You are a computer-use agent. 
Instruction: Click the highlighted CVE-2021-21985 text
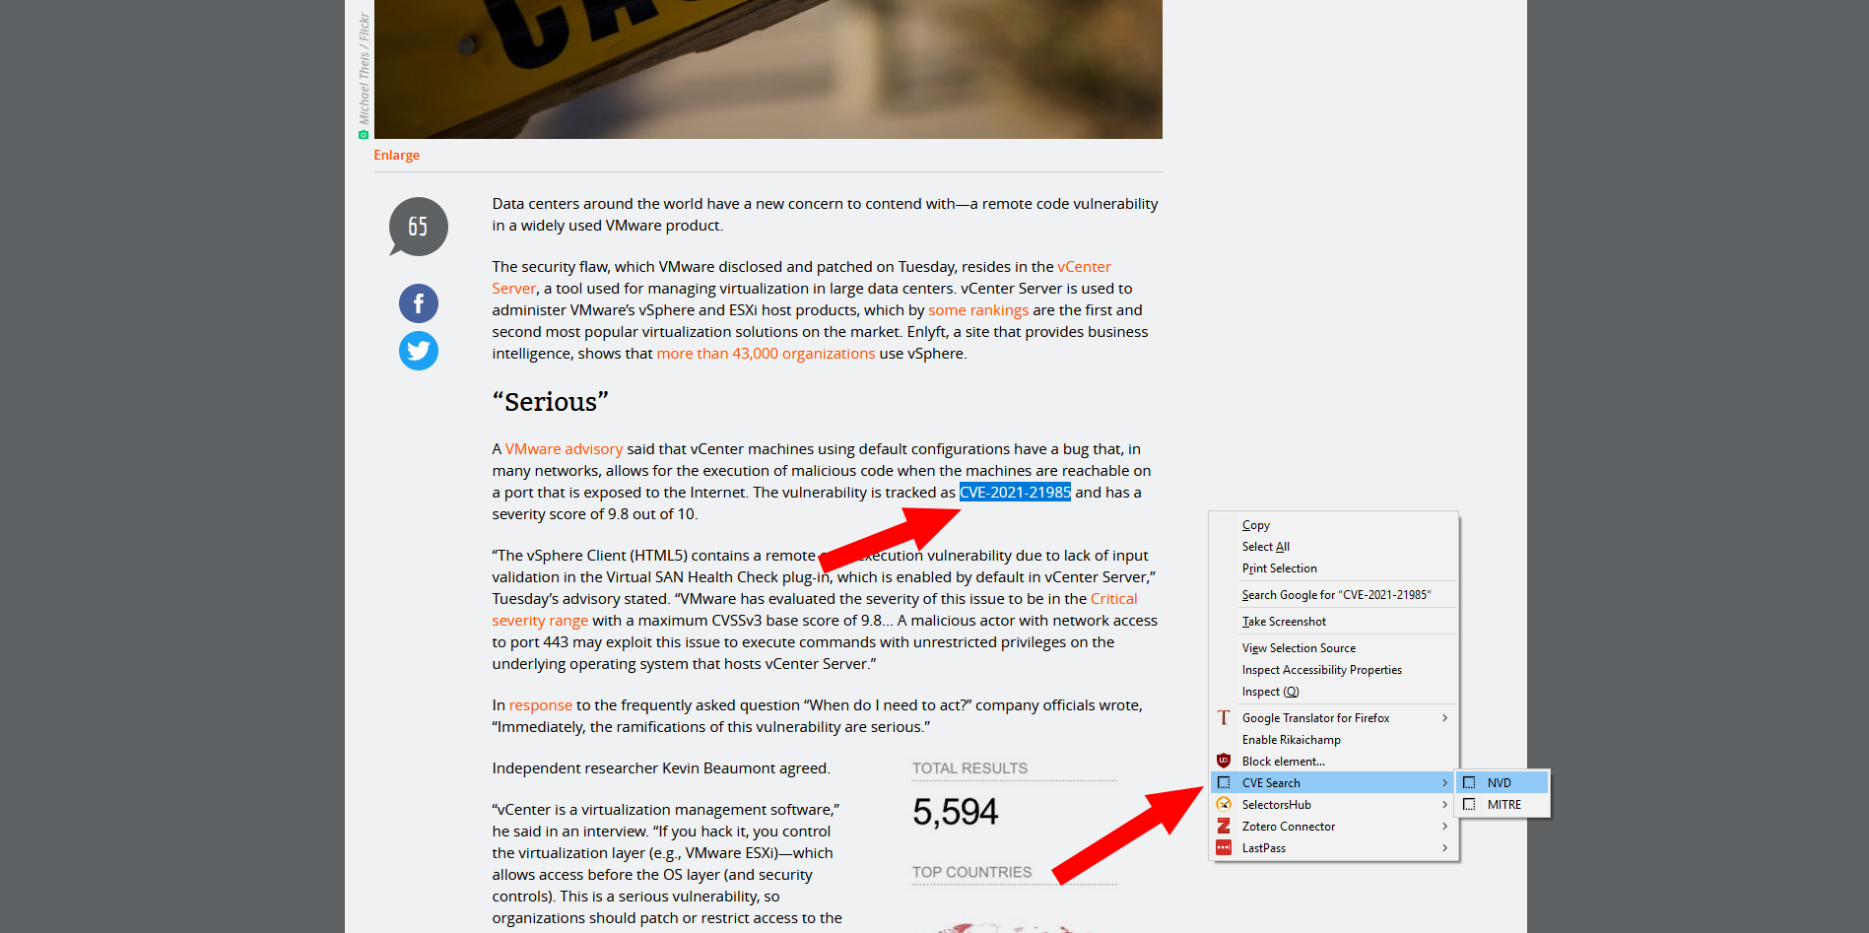pos(1015,493)
